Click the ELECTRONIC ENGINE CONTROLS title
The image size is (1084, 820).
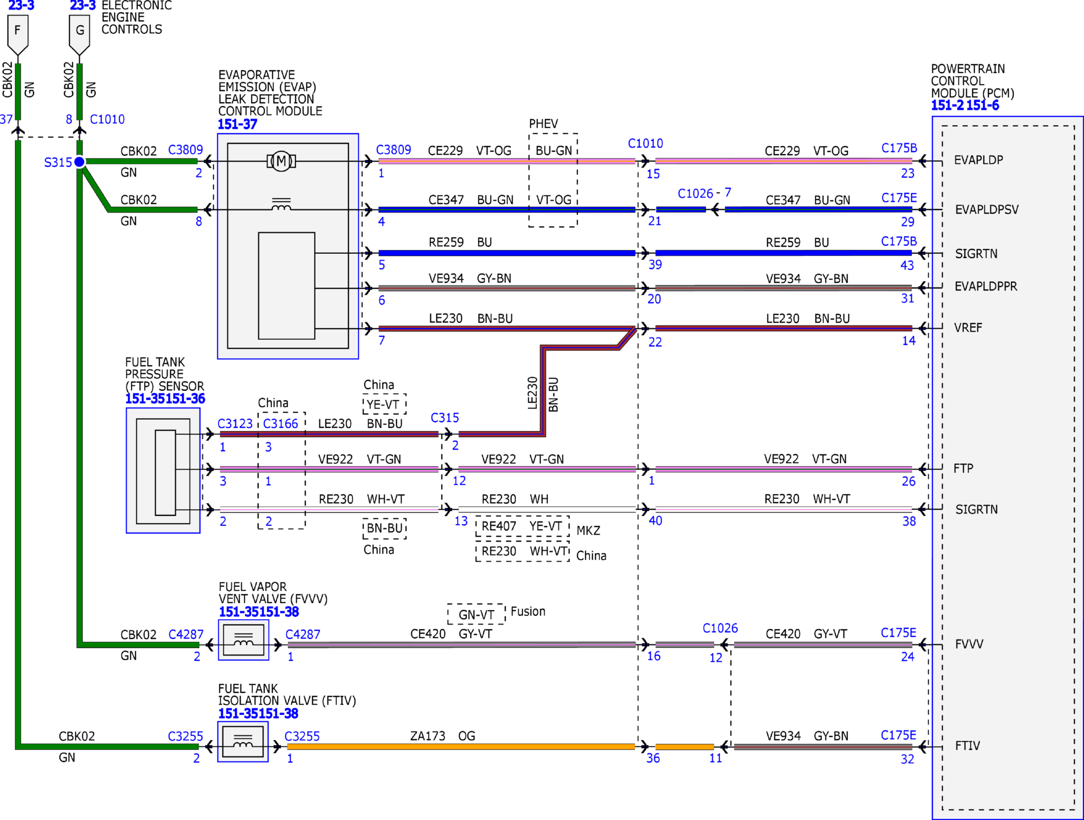tap(136, 17)
